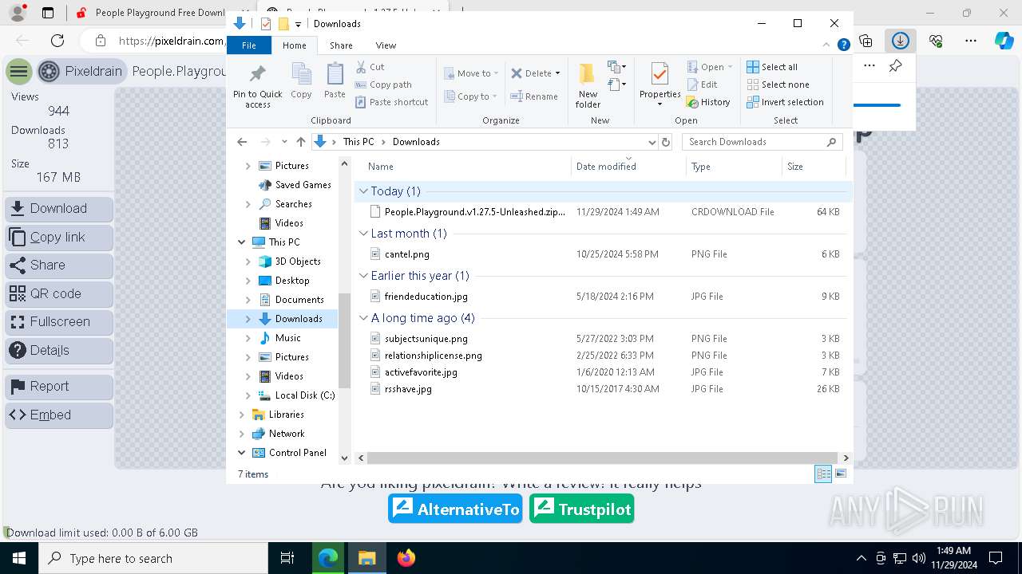
Task: Open Firefox from the taskbar
Action: (406, 558)
